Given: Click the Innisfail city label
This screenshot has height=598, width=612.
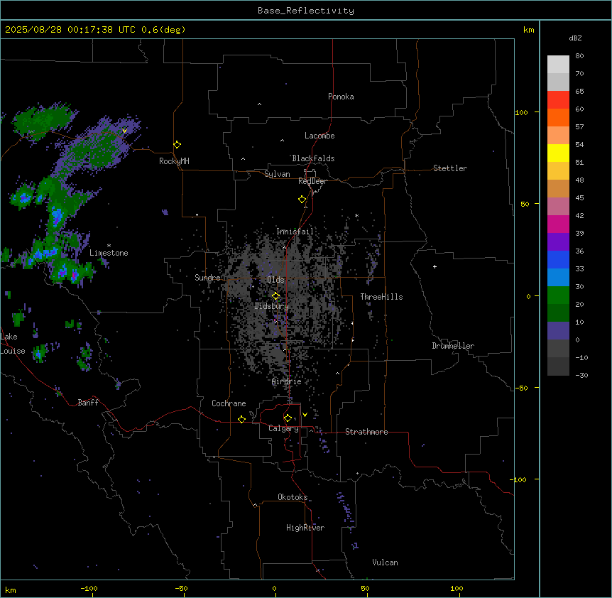Looking at the screenshot, I should [295, 232].
